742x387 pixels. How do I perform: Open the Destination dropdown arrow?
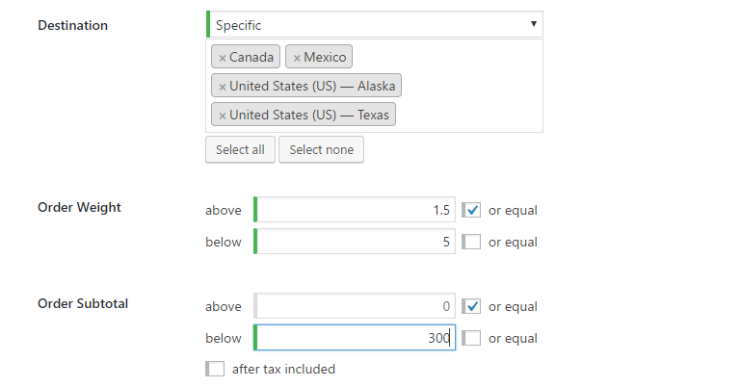pyautogui.click(x=534, y=25)
